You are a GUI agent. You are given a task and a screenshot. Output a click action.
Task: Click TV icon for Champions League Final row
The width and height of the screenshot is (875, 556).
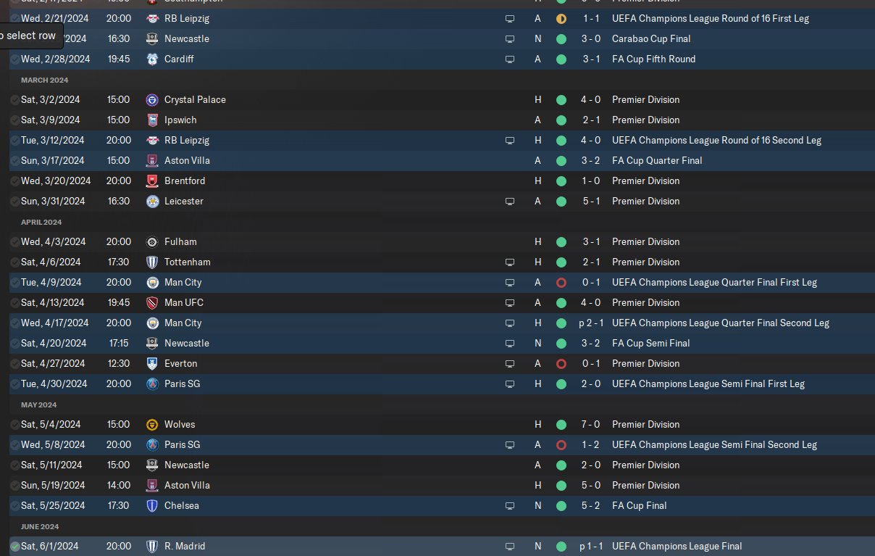[x=510, y=546]
